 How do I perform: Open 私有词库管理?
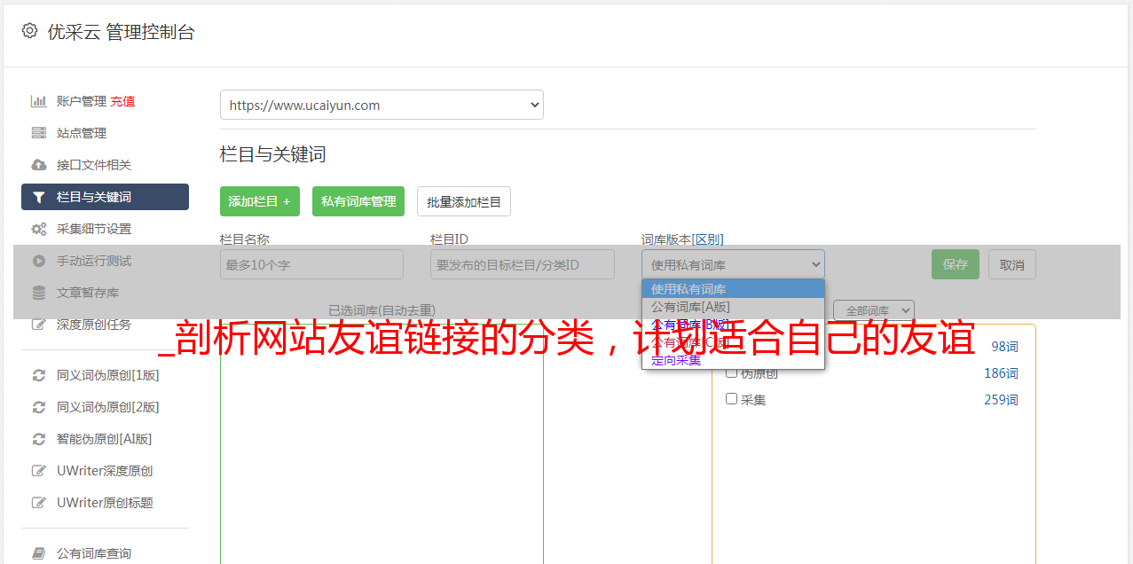[x=358, y=201]
